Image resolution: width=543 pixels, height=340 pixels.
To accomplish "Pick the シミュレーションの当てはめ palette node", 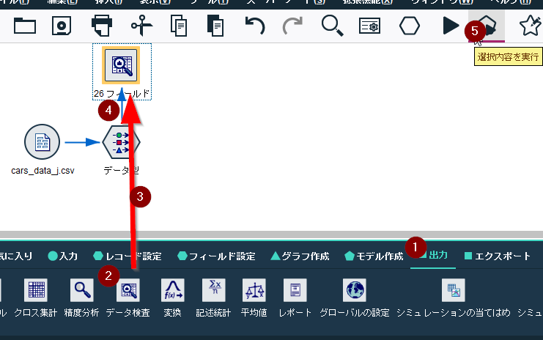I will pyautogui.click(x=454, y=290).
